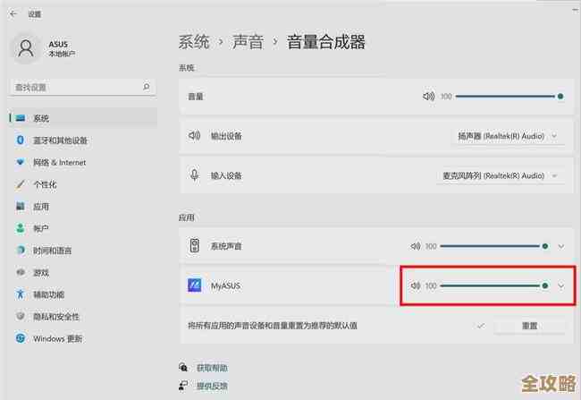The width and height of the screenshot is (581, 400).
Task: Click the search magnifier icon
Action: point(147,87)
